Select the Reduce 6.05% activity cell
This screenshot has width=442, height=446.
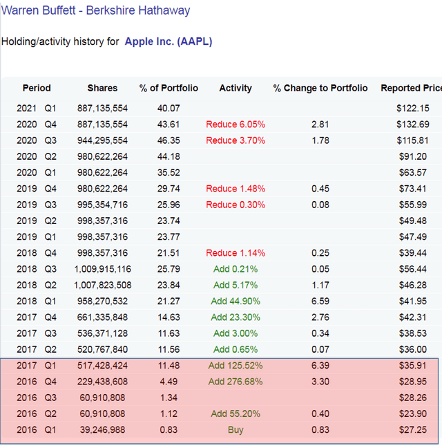pyautogui.click(x=236, y=124)
